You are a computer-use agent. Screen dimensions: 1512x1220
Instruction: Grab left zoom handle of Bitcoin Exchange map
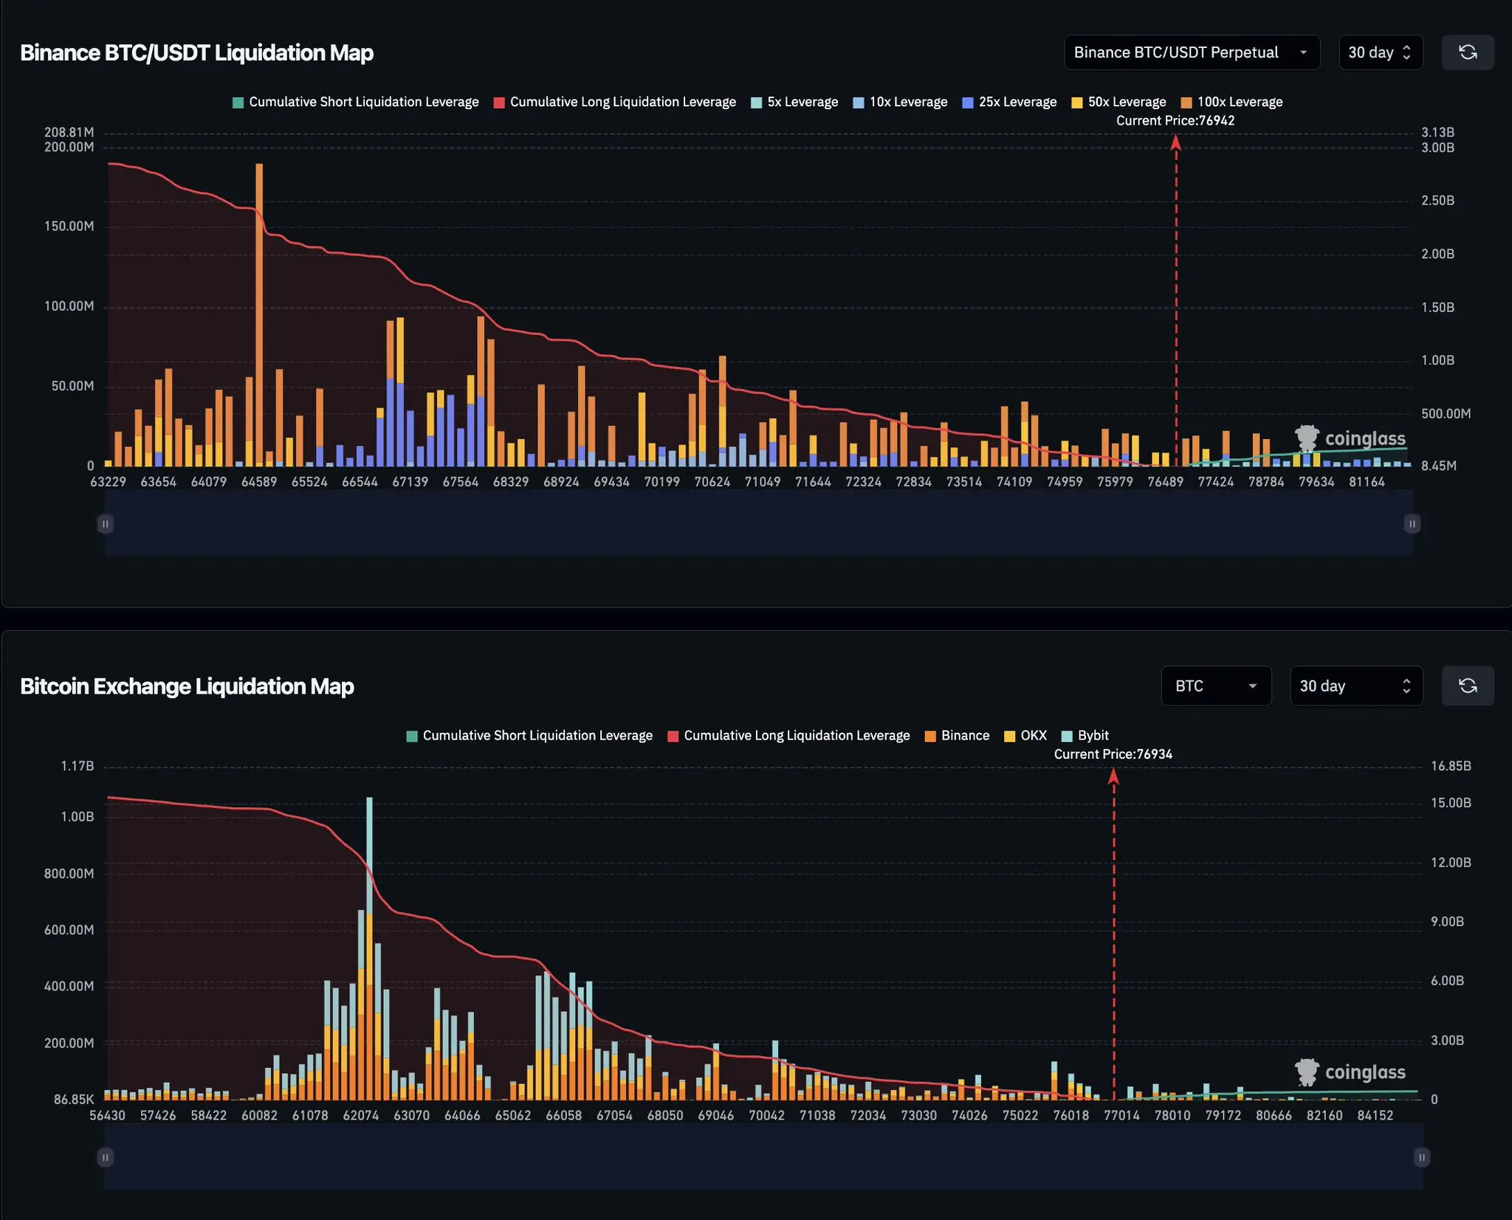pos(105,1157)
